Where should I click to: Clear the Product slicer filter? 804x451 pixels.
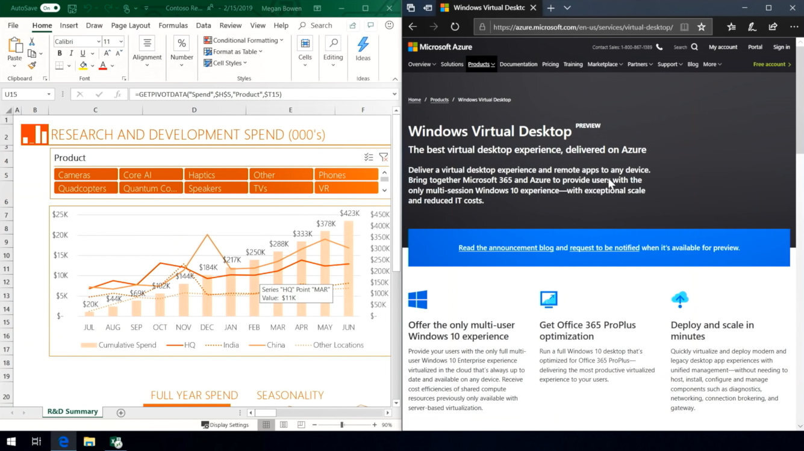click(384, 157)
